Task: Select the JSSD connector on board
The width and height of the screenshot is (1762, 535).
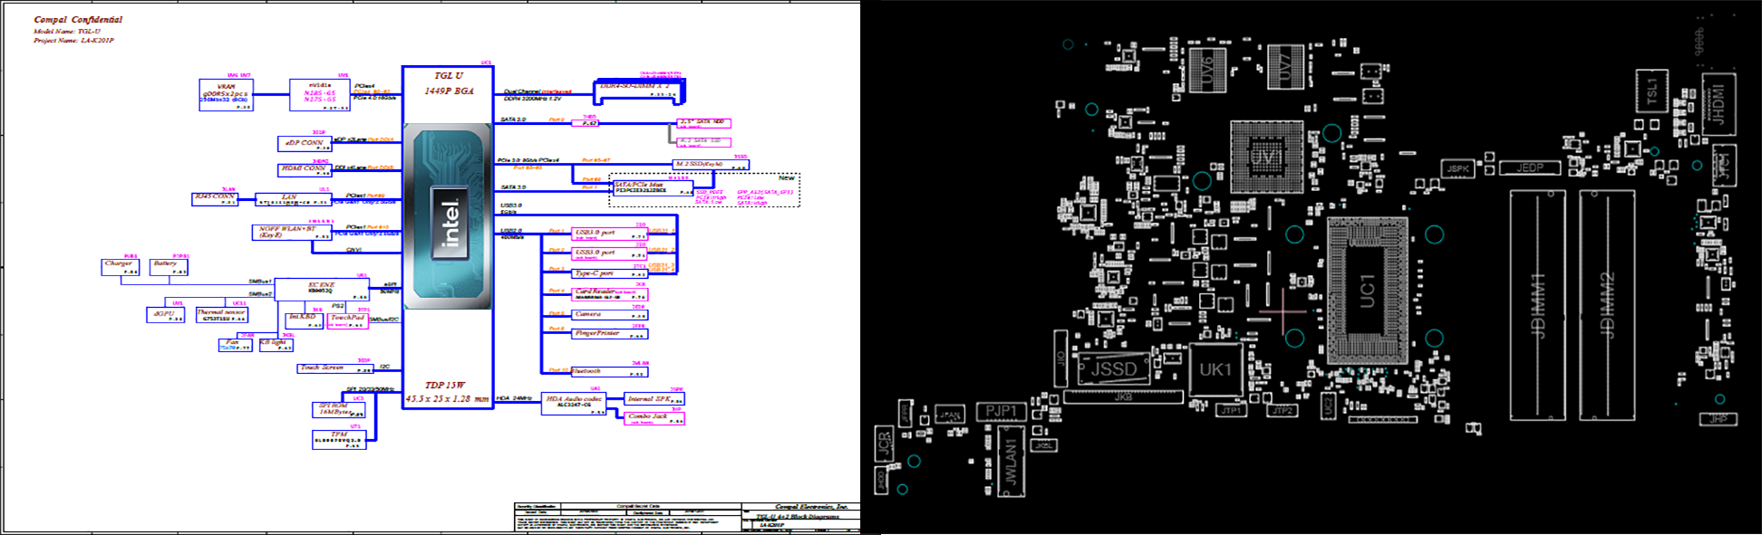Action: 1113,369
